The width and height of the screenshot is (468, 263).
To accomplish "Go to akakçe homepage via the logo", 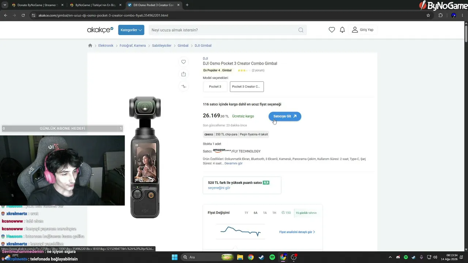I will (100, 30).
